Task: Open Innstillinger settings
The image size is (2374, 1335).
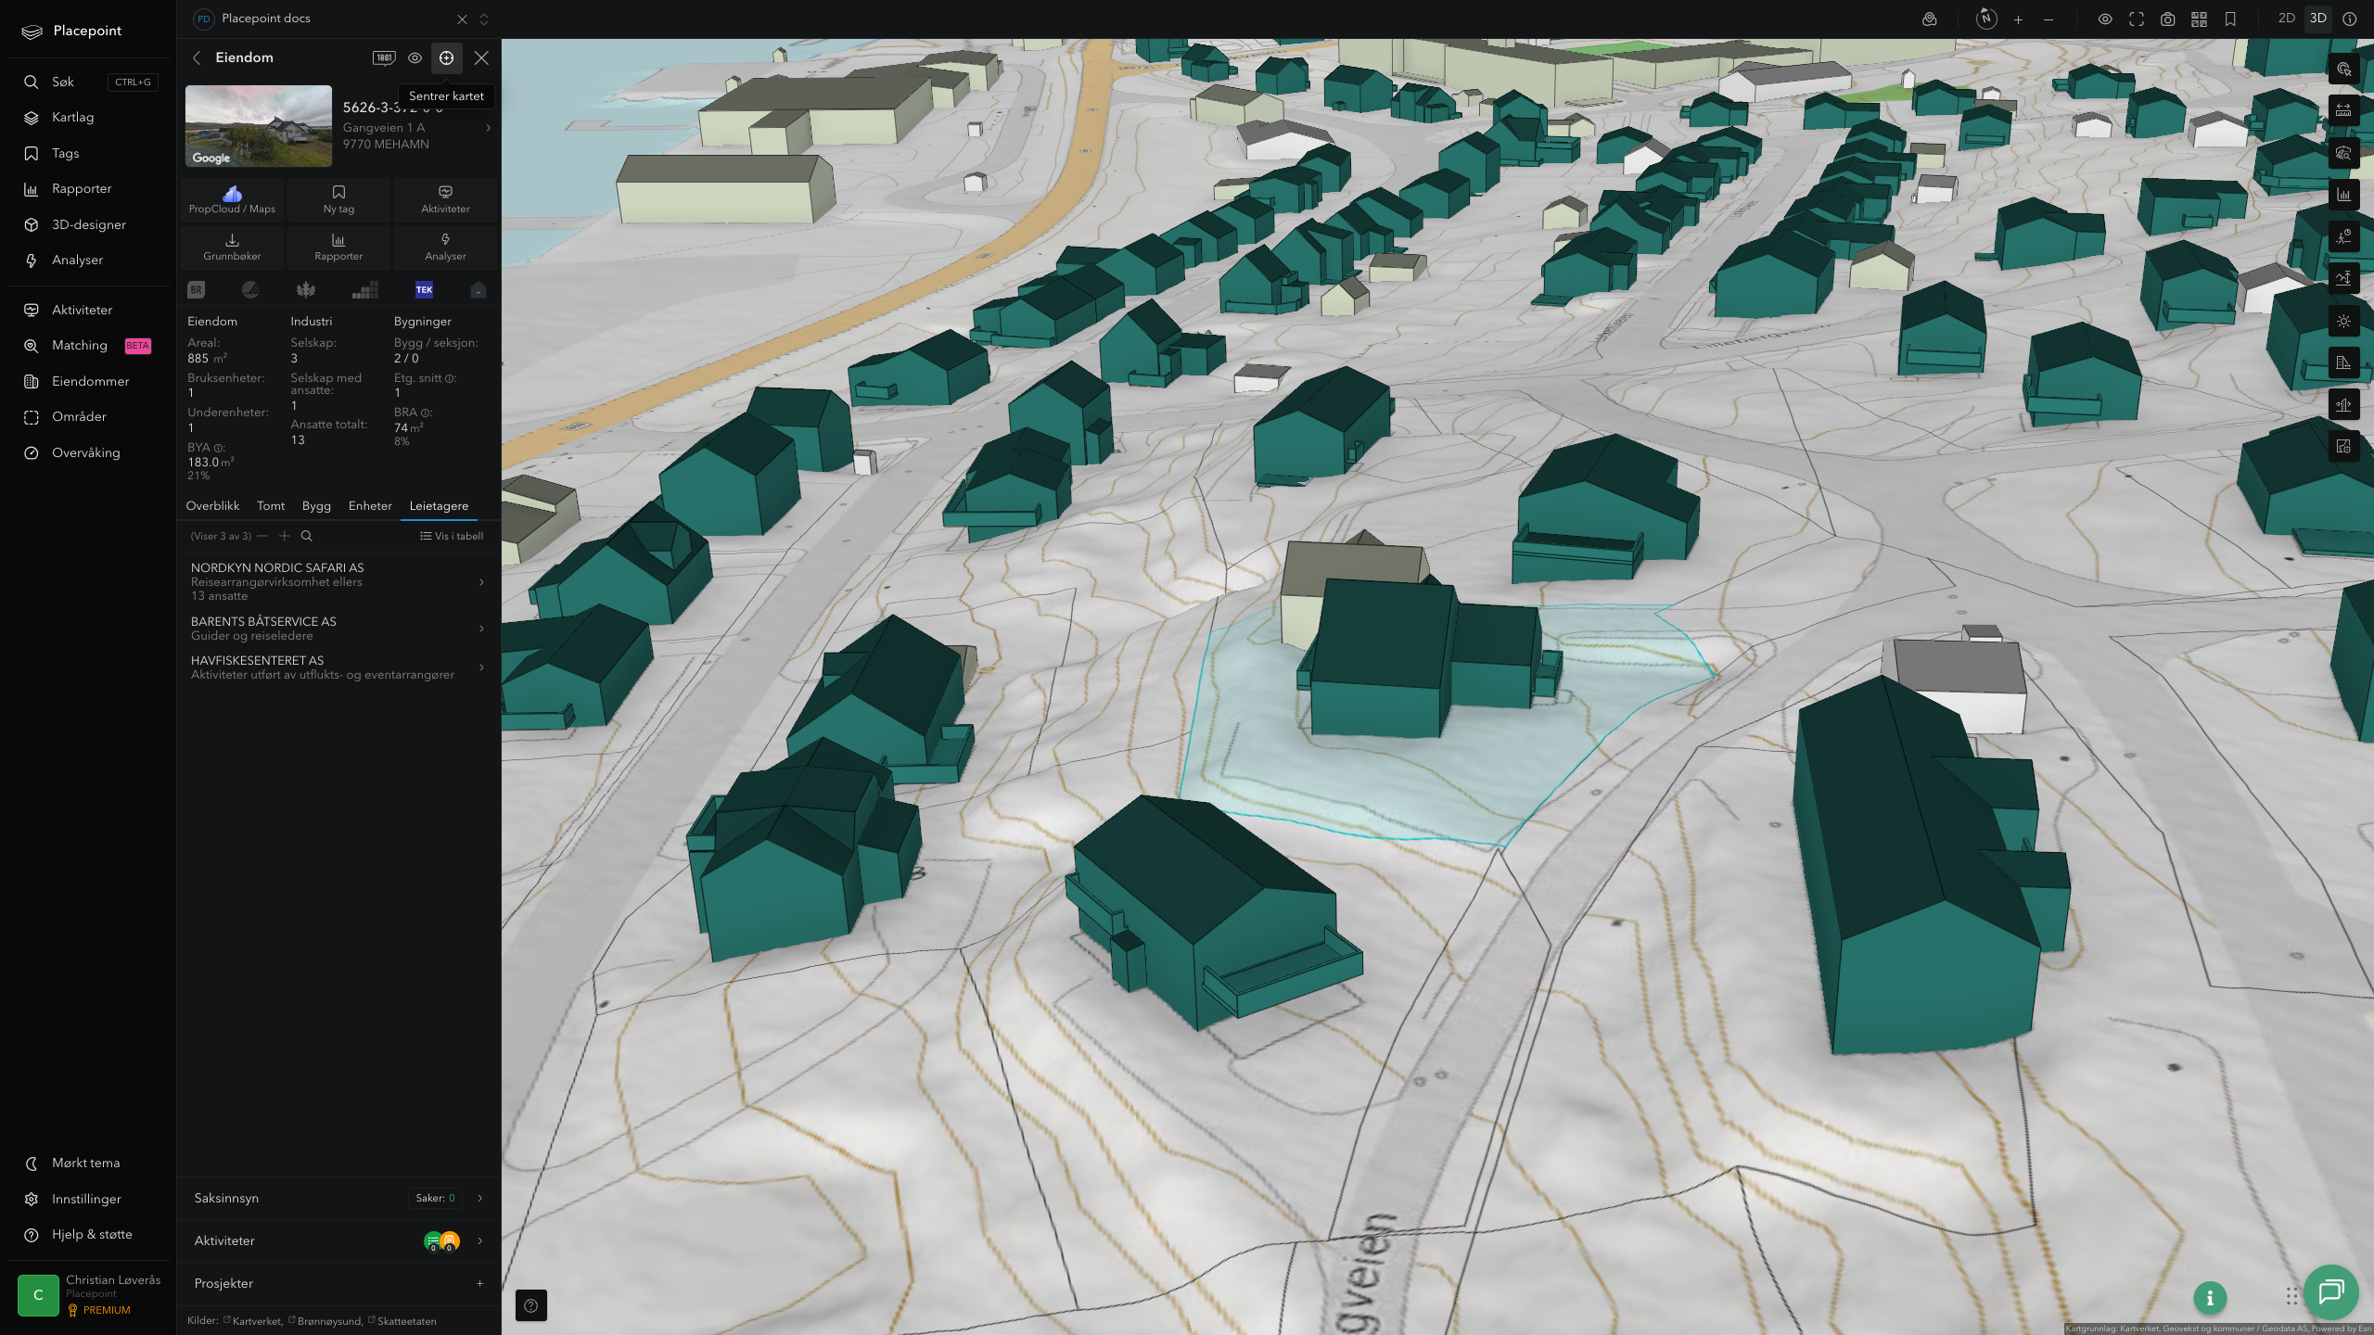Action: tap(86, 1199)
